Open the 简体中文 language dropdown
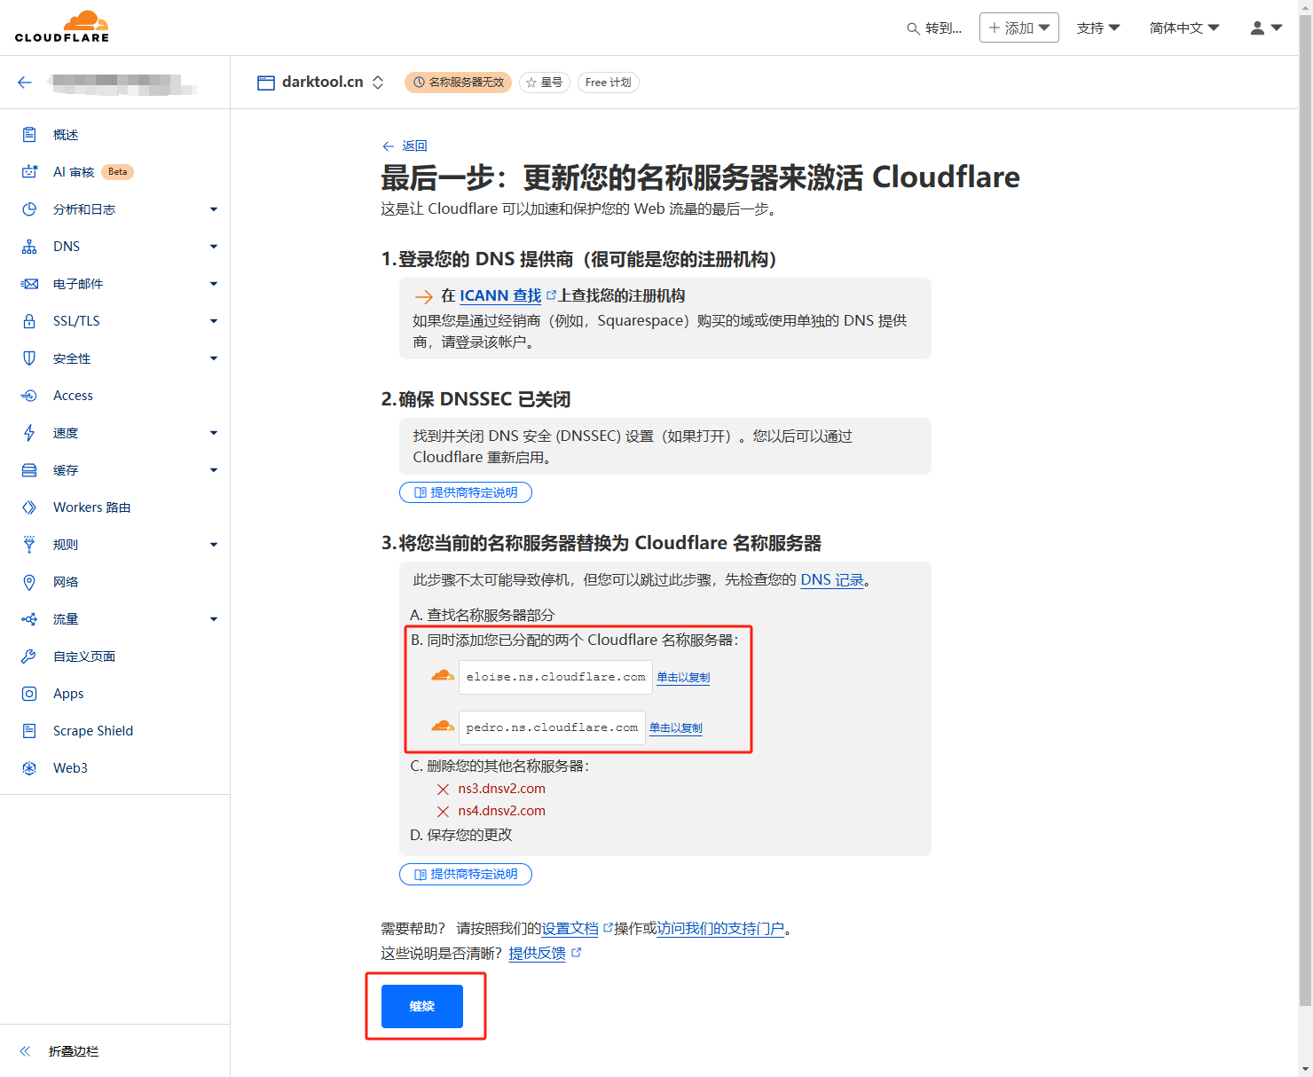The image size is (1313, 1077). pyautogui.click(x=1184, y=28)
